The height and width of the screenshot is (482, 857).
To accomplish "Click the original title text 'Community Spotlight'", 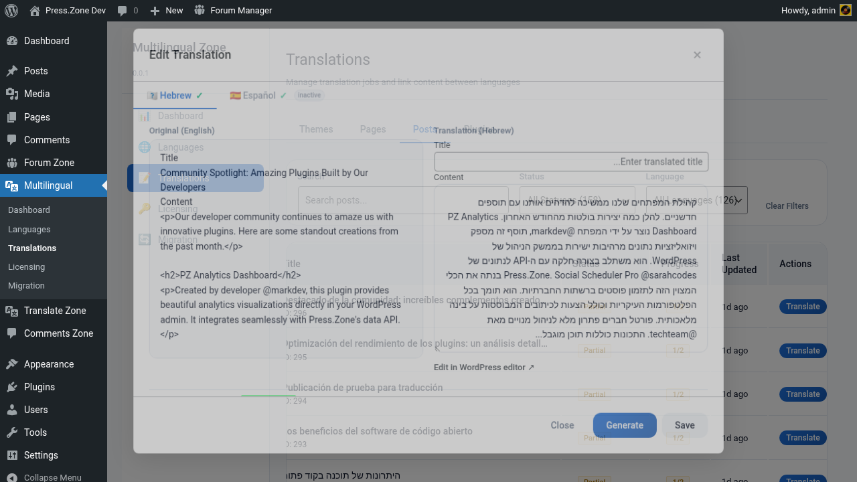I will click(x=264, y=180).
